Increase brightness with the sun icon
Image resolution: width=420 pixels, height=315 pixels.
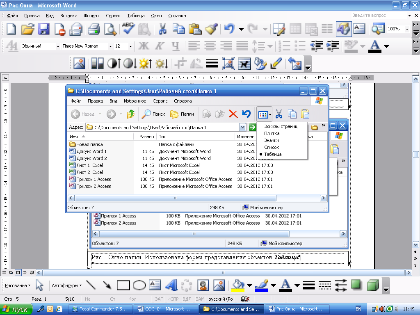146,64
